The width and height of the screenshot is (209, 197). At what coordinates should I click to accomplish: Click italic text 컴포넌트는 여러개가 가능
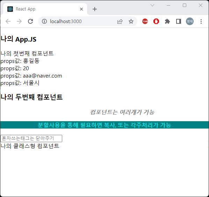pos(122,112)
